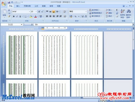Switch to Insert ribbon tab
This screenshot has height=102, width=135.
tap(18, 6)
